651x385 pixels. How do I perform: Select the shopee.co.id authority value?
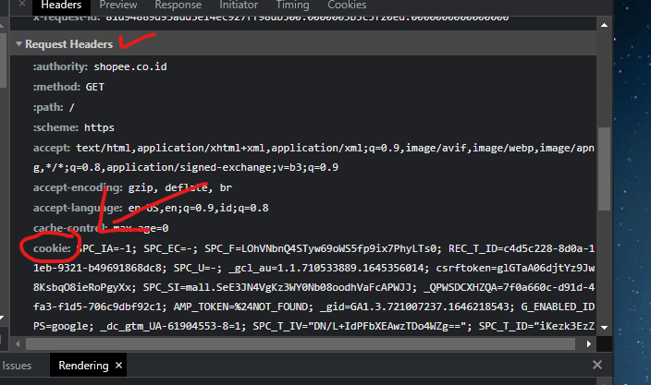tap(130, 66)
